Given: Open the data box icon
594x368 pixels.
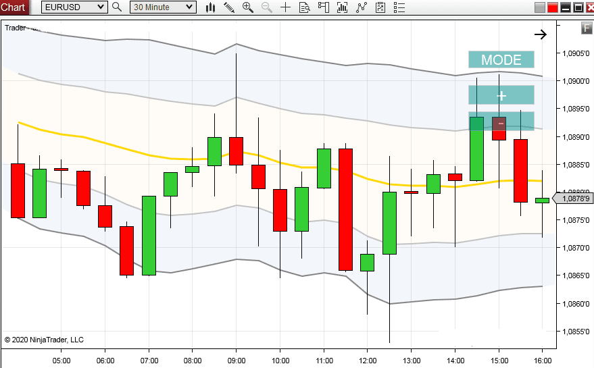Looking at the screenshot, I should click(x=305, y=7).
